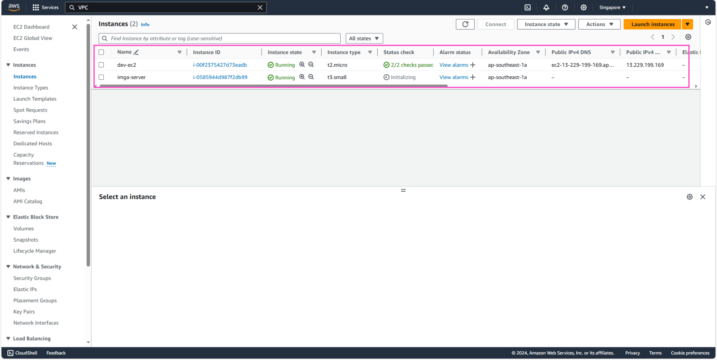Click the sidebar vertical scrollbar

point(88,145)
